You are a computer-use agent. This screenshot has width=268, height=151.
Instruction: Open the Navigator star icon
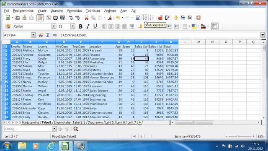(x=176, y=18)
